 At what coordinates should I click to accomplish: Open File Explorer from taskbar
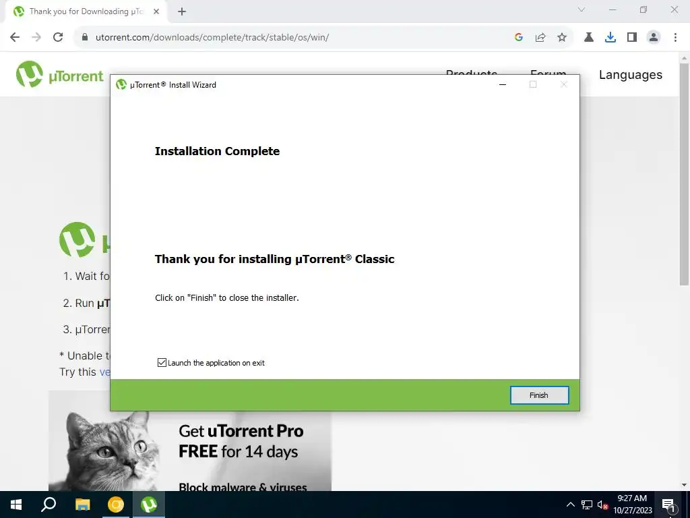pos(82,505)
